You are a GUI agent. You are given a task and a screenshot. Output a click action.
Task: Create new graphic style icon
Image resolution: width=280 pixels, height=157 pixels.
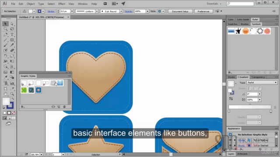(59, 107)
